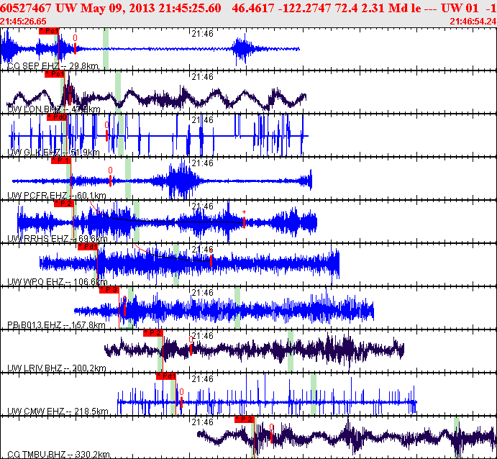The height and width of the screenshot is (459, 497).
Task: Select the Pc1 pick flag on LON trace
Action: (x=55, y=74)
